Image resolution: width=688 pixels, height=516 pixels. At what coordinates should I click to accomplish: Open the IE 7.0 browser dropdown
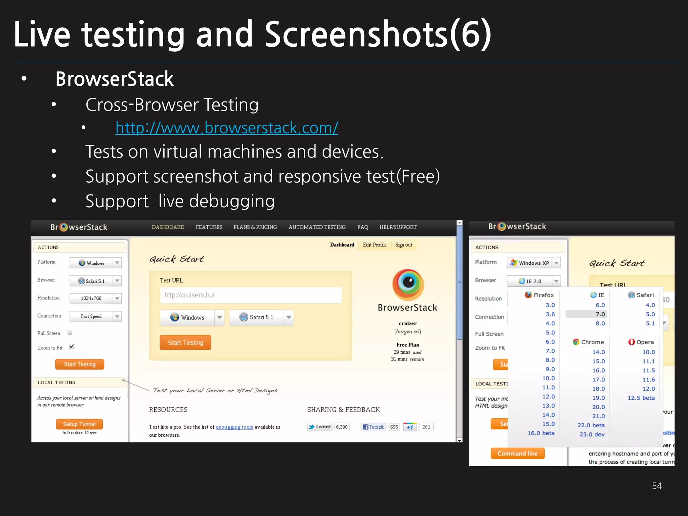coord(534,281)
